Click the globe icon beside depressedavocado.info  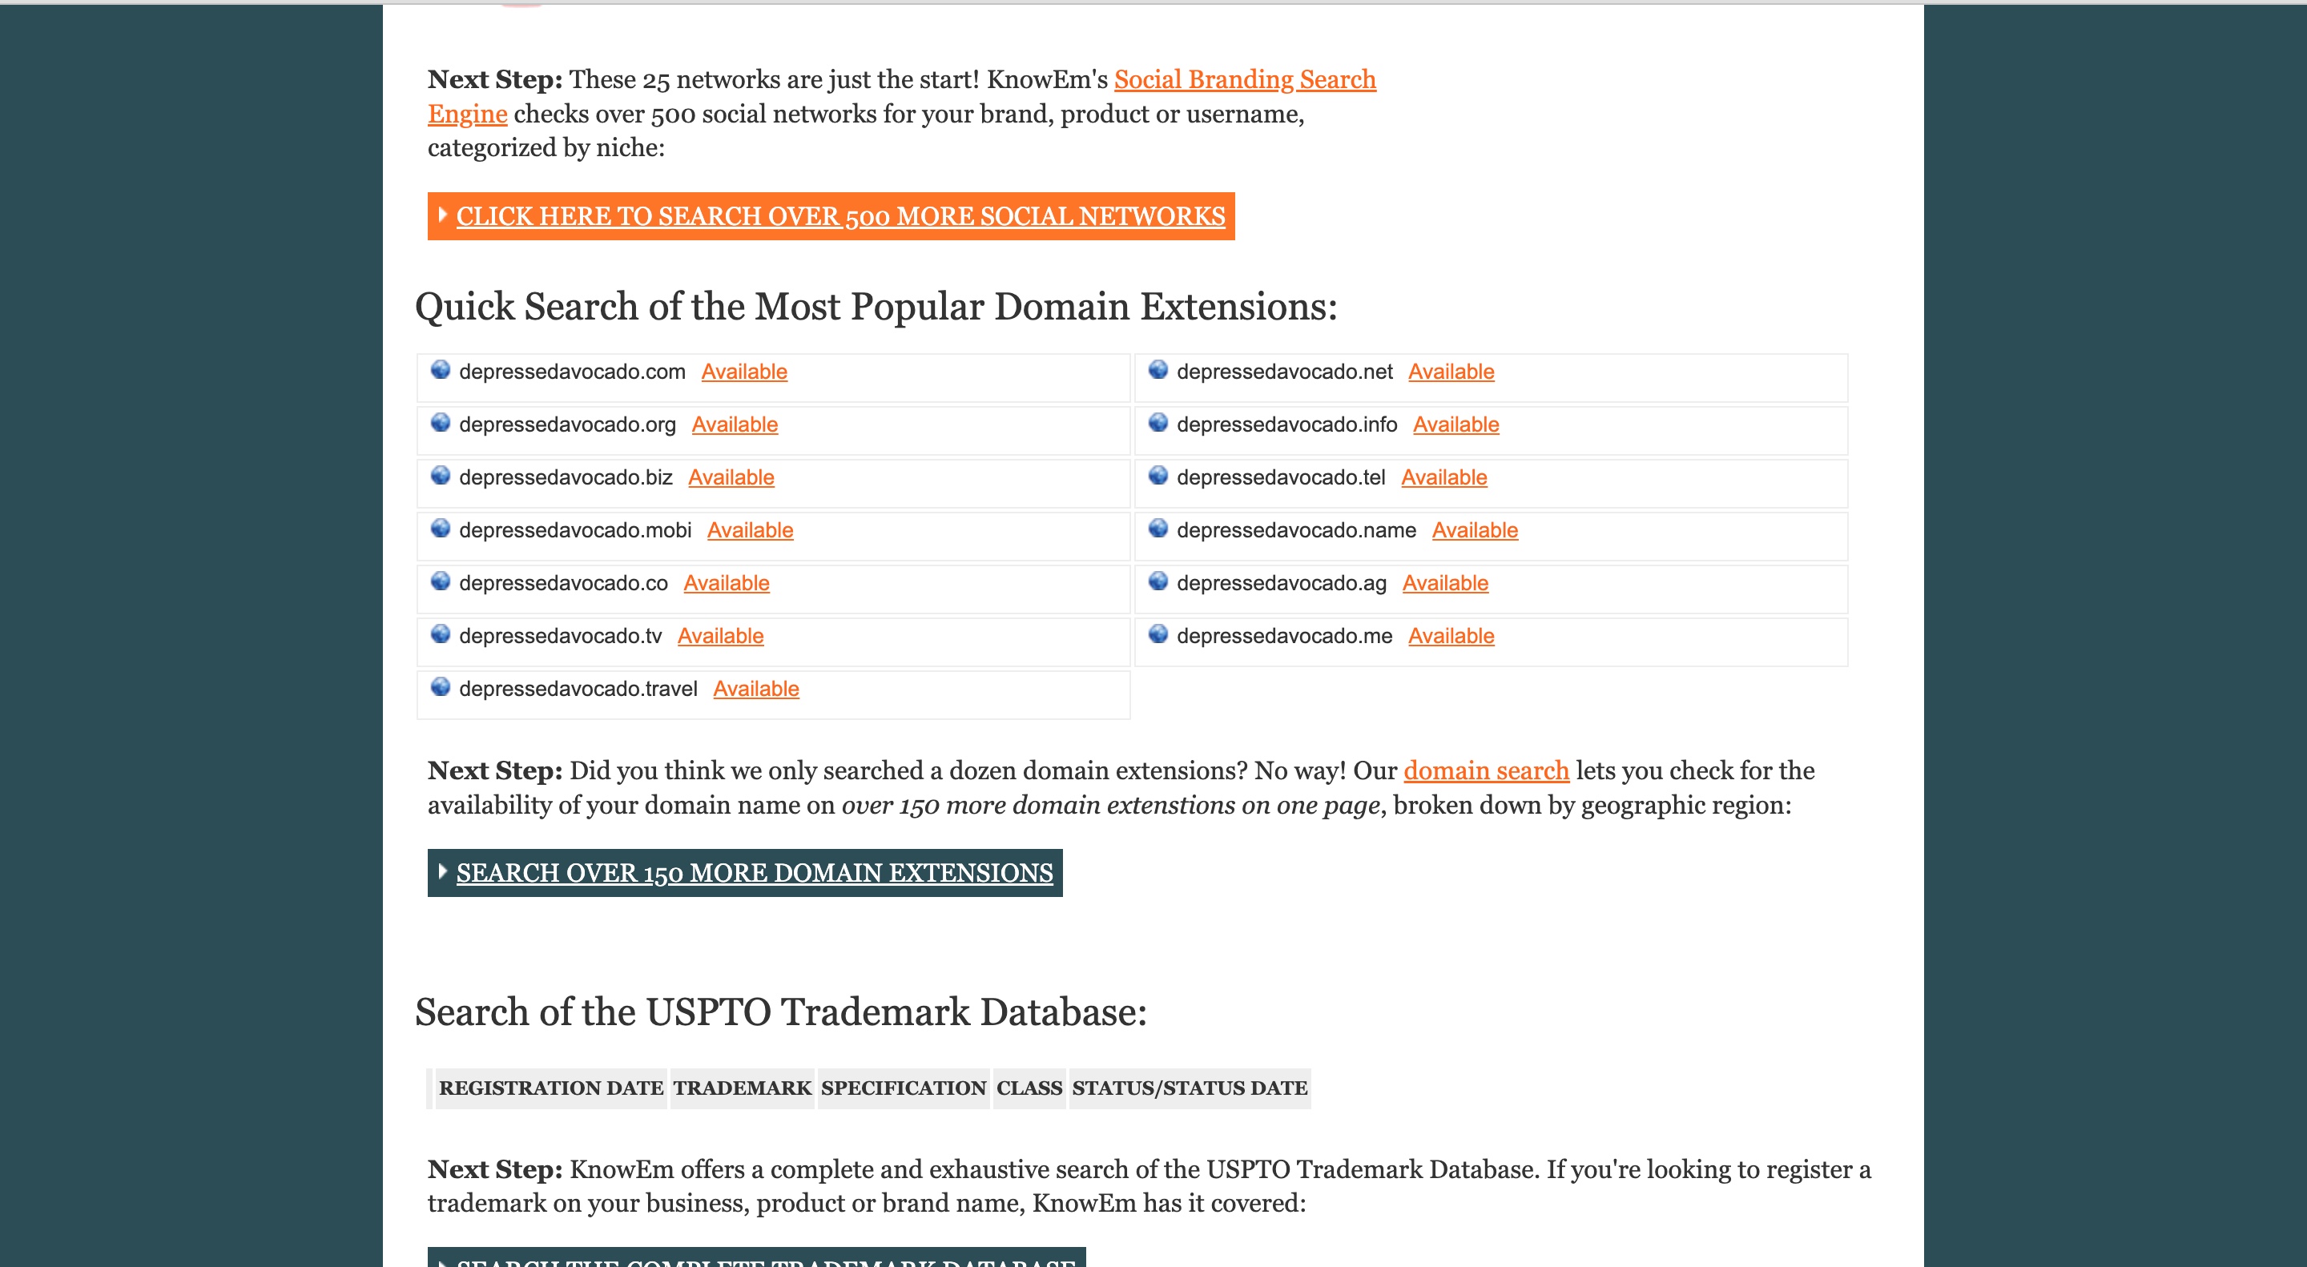[x=1158, y=423]
